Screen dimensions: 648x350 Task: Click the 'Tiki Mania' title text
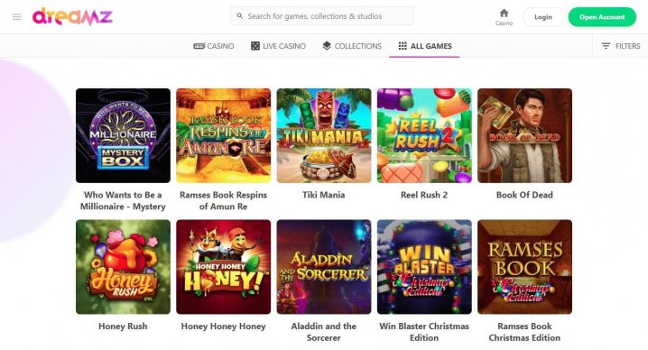click(324, 195)
